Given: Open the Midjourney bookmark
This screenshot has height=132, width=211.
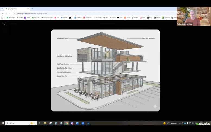Looking at the screenshot, I should coord(97,17).
